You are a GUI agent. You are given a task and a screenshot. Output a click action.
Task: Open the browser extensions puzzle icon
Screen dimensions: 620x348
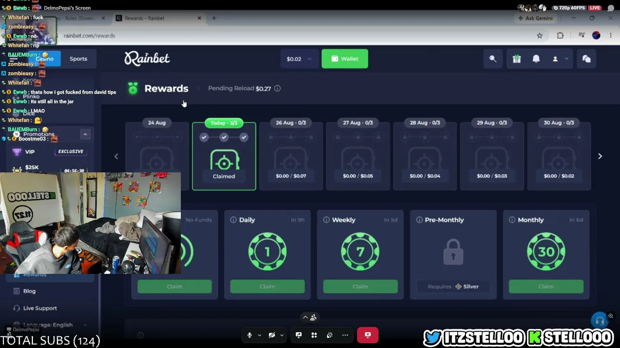(x=560, y=35)
